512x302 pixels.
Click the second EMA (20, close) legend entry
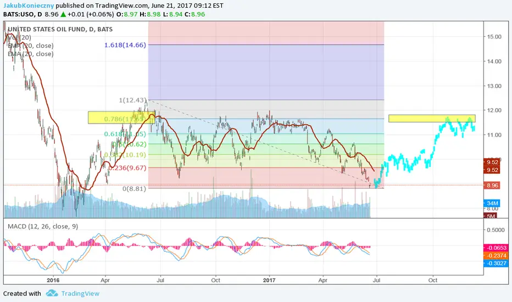31,54
